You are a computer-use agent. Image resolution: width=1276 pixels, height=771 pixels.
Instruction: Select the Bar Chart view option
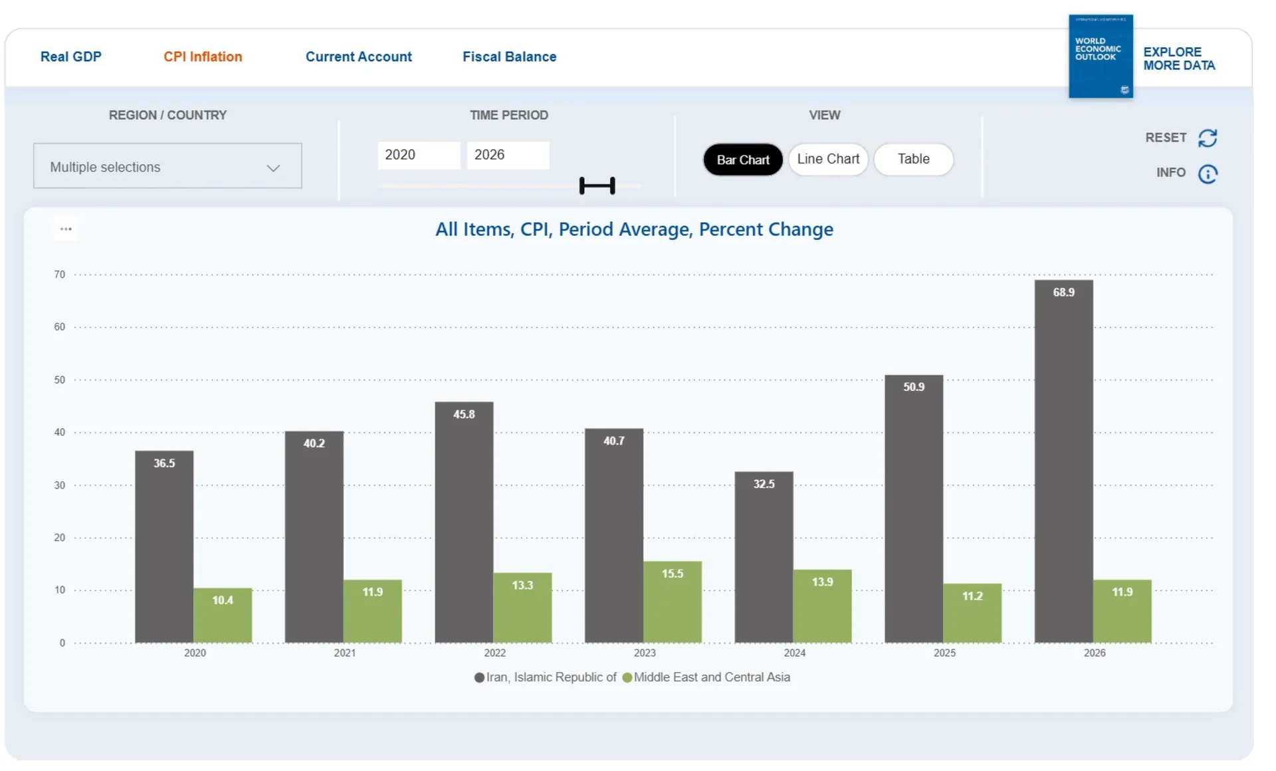click(x=742, y=160)
